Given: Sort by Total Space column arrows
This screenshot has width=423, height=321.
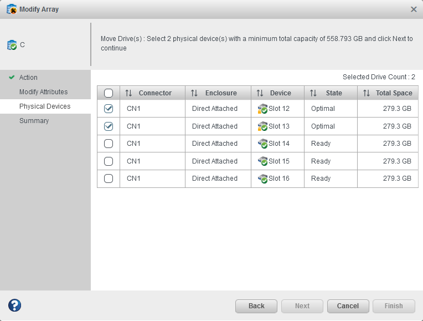Looking at the screenshot, I should point(367,93).
